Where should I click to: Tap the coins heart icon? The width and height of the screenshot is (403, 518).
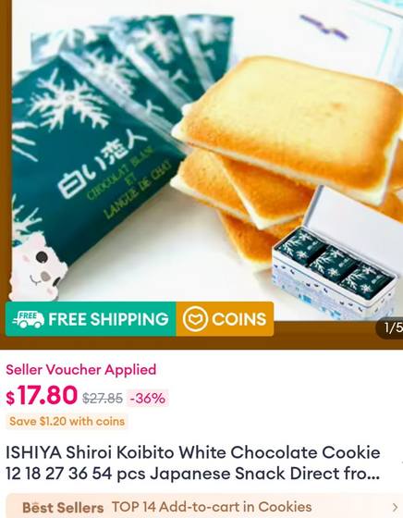point(195,319)
